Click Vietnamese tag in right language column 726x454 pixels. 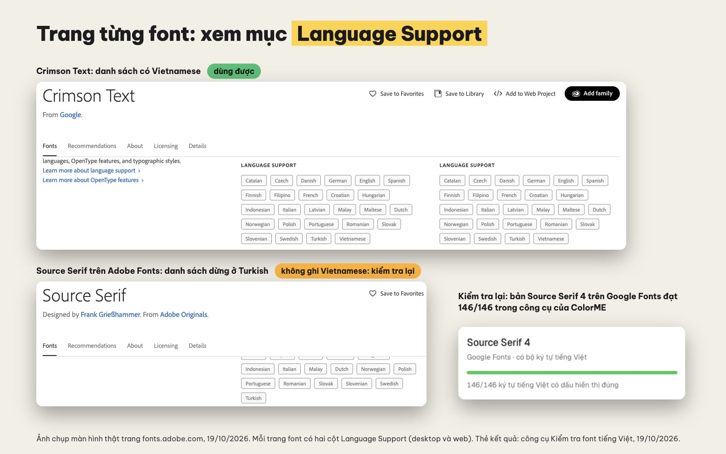(x=551, y=239)
